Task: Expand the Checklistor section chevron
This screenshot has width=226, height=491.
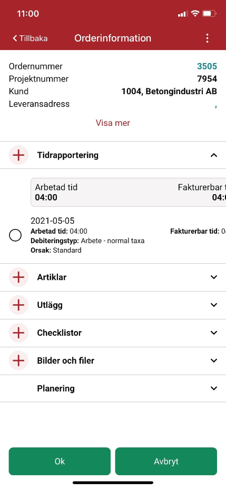Action: tap(214, 333)
